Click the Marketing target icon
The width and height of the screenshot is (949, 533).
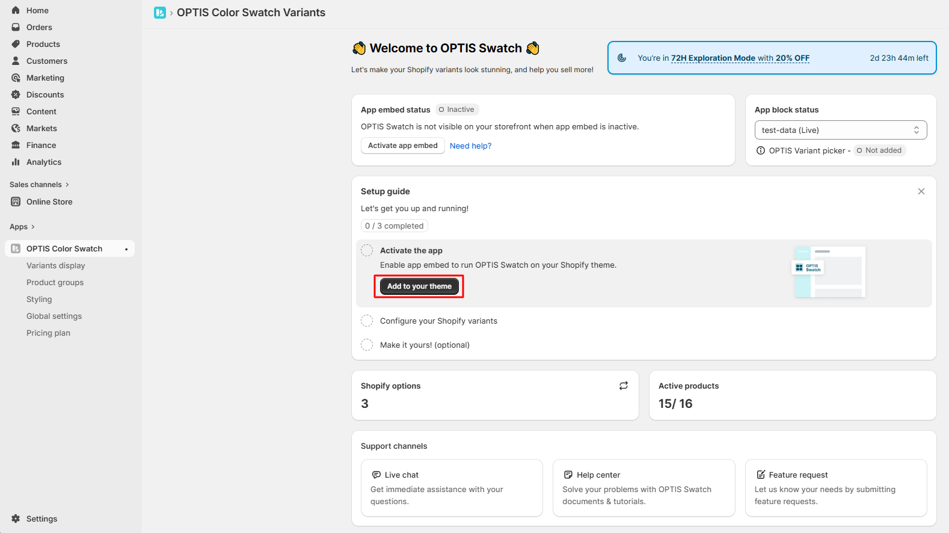pyautogui.click(x=16, y=78)
